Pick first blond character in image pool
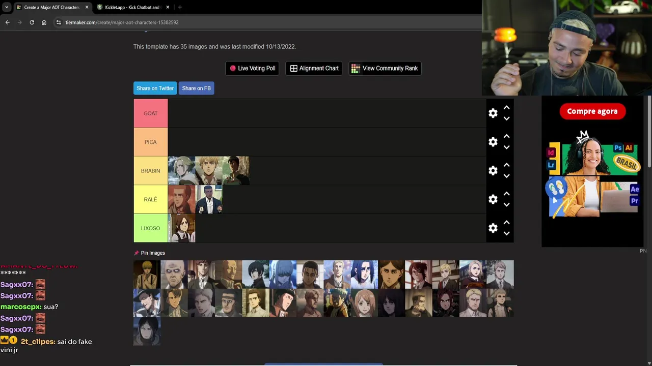 coord(147,274)
